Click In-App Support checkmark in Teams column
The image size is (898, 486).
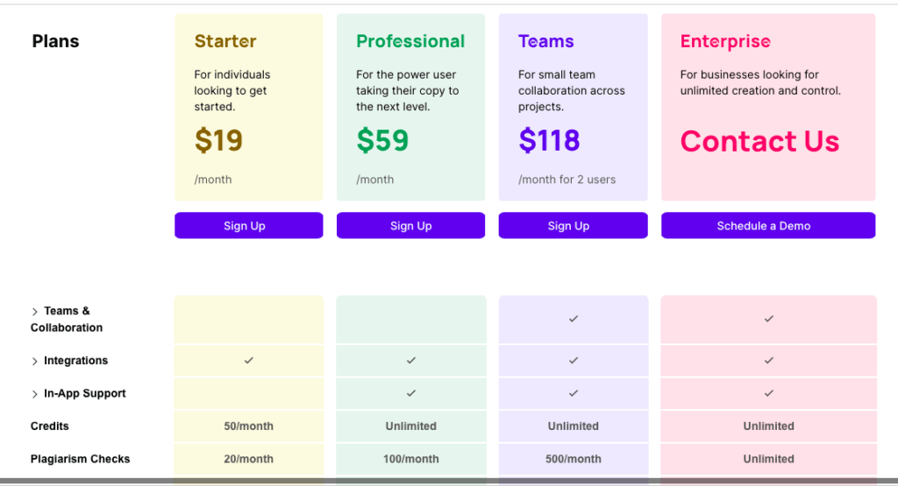[x=574, y=393]
